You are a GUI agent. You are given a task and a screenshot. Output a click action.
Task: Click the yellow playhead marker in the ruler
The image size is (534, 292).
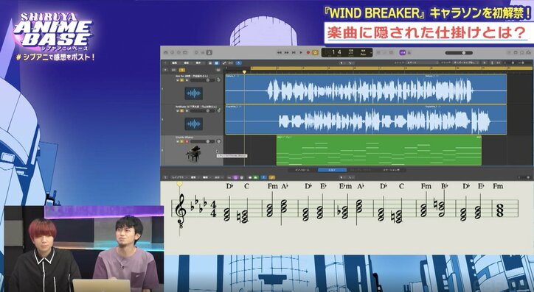[x=244, y=72]
